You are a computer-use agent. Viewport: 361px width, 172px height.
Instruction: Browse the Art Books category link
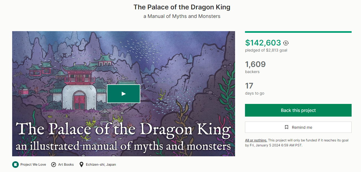point(66,165)
